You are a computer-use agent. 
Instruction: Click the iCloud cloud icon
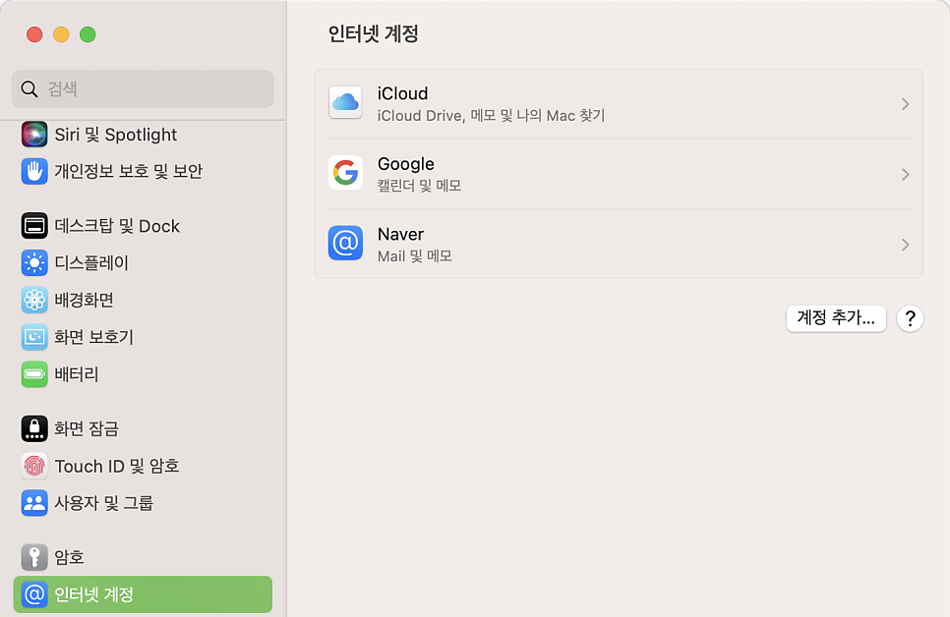tap(345, 102)
